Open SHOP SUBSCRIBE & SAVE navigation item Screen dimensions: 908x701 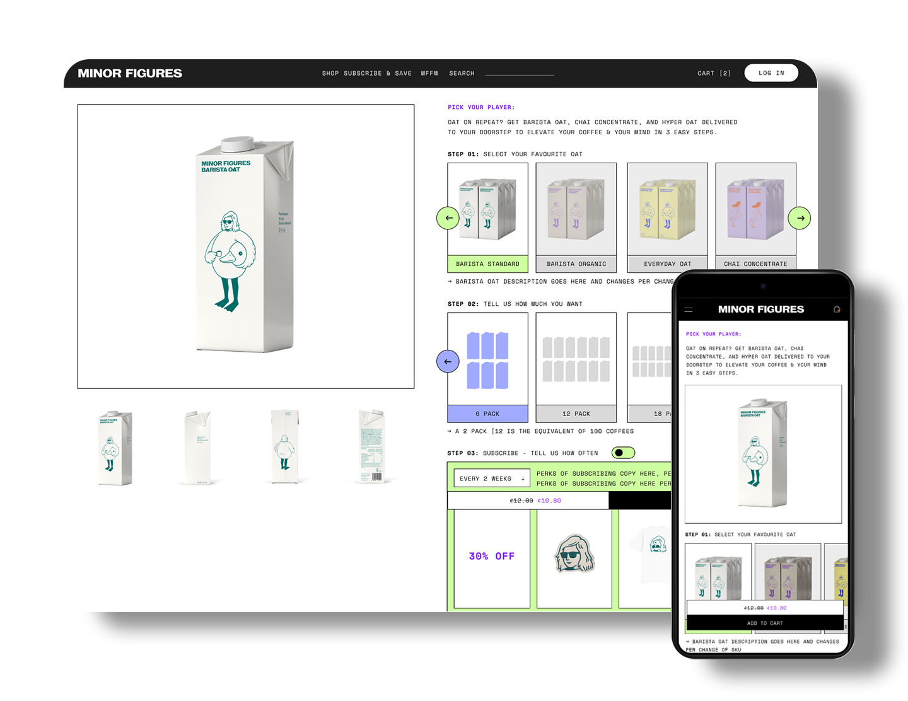click(366, 73)
